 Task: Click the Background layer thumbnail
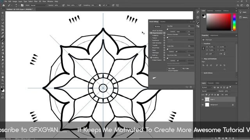pos(207,105)
